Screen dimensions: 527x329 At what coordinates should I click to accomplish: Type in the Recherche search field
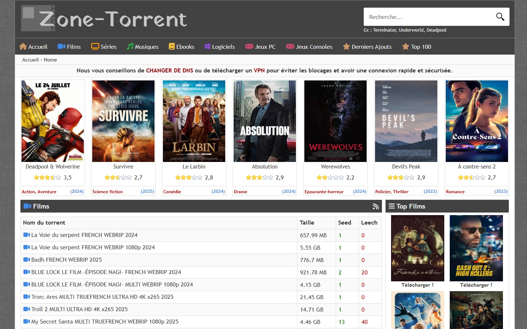[428, 17]
